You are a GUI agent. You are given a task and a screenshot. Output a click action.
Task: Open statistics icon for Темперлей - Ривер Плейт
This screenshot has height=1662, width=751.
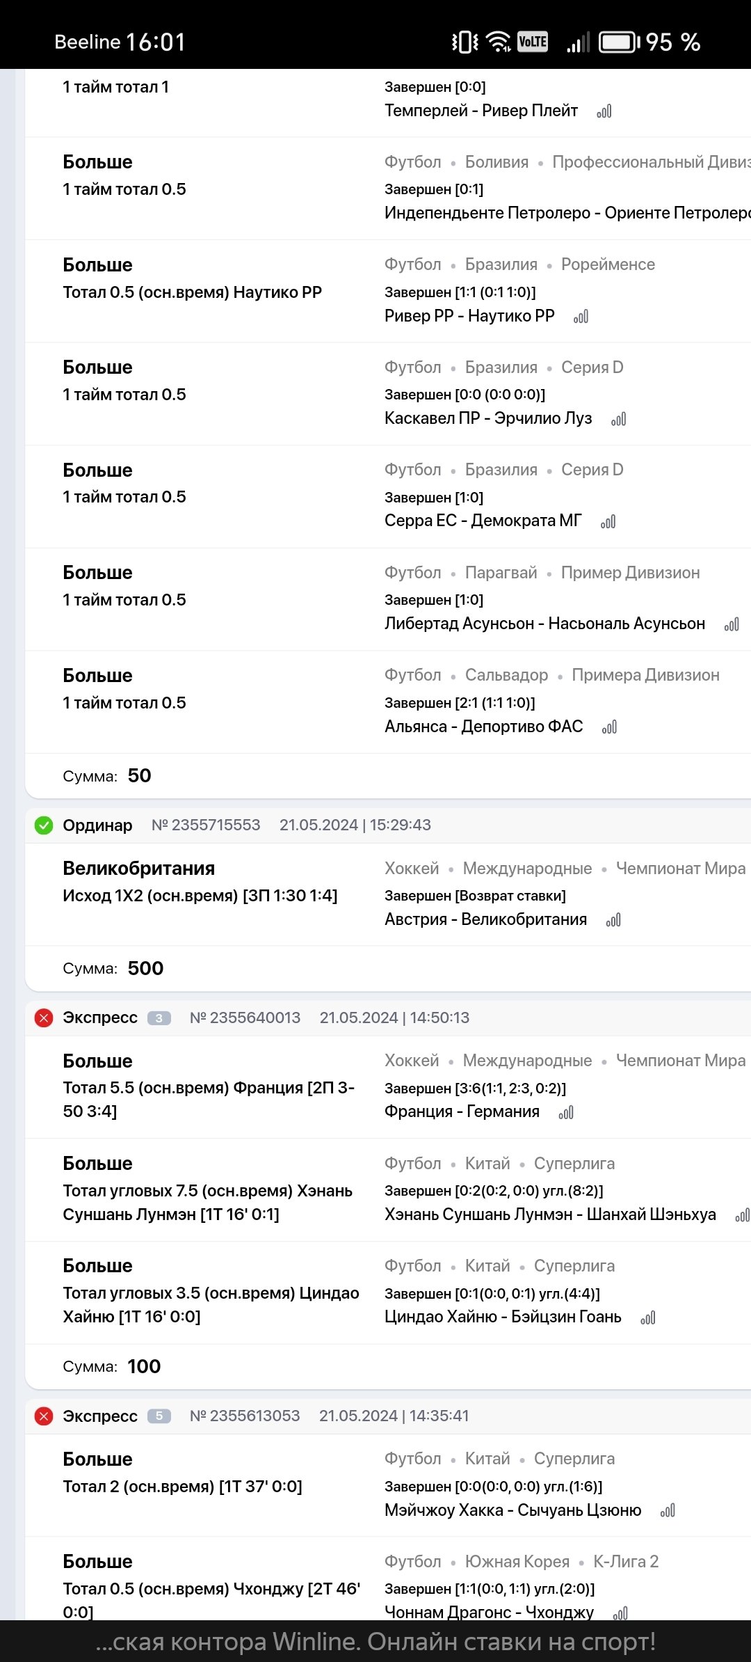[x=604, y=111]
